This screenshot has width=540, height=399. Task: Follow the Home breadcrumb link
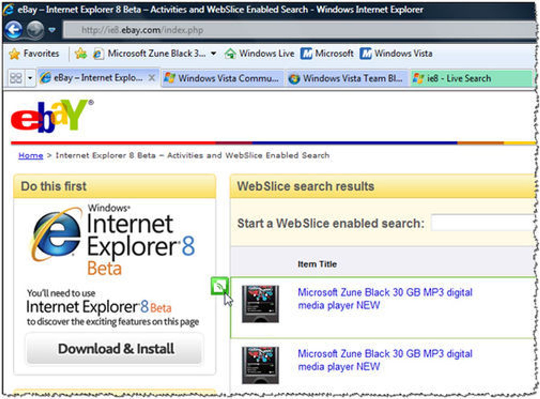point(31,156)
